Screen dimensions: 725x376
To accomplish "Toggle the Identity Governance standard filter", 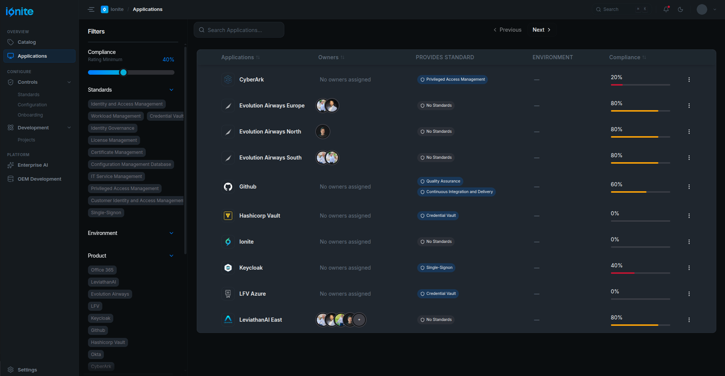I will [113, 128].
